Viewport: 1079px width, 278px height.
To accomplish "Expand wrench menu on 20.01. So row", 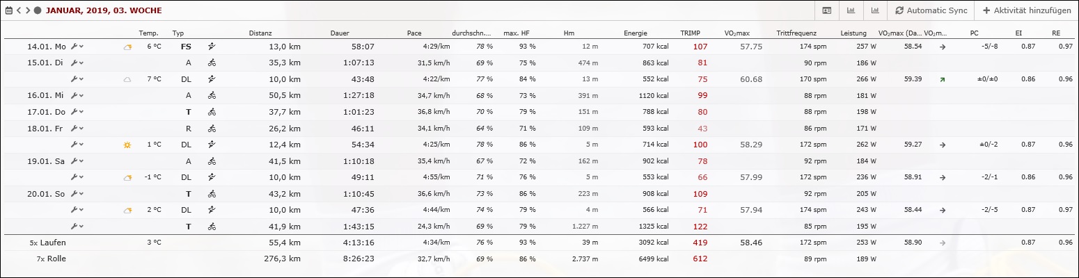I will (77, 194).
